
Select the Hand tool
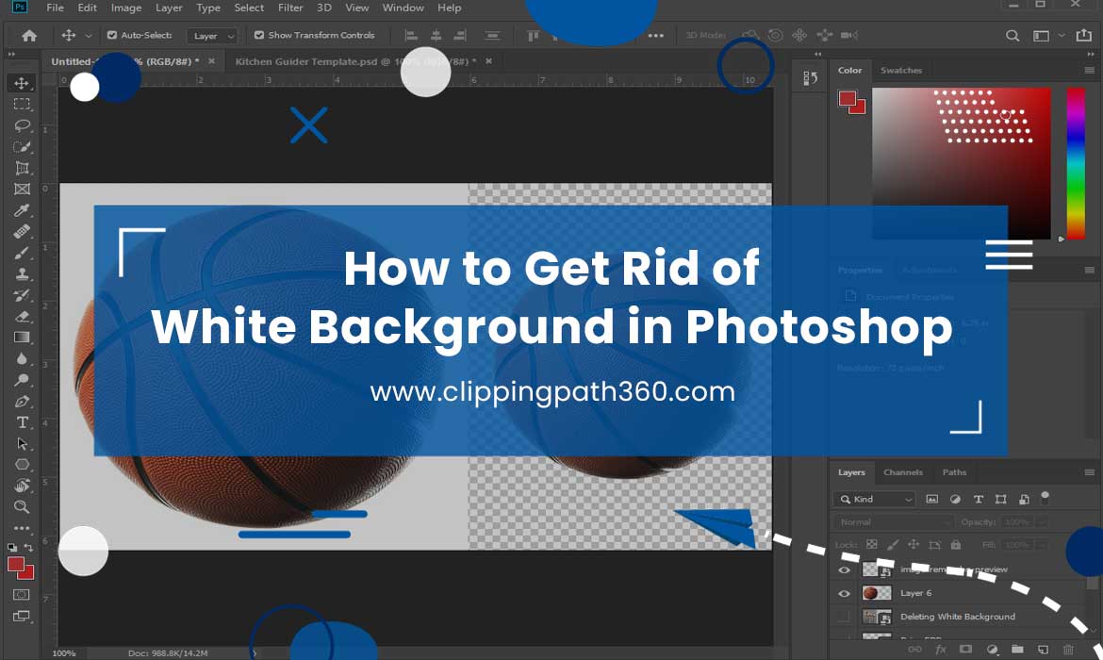coord(22,486)
